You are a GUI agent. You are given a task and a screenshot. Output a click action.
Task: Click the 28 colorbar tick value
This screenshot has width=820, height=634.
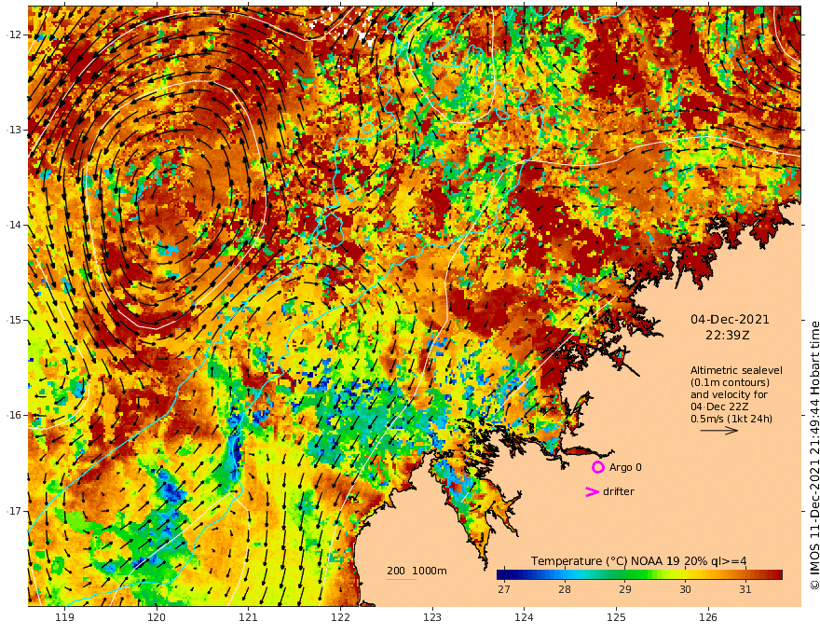(x=565, y=589)
